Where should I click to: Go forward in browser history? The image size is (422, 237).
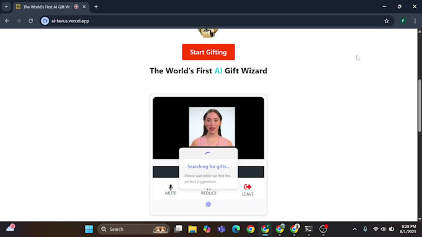(19, 20)
